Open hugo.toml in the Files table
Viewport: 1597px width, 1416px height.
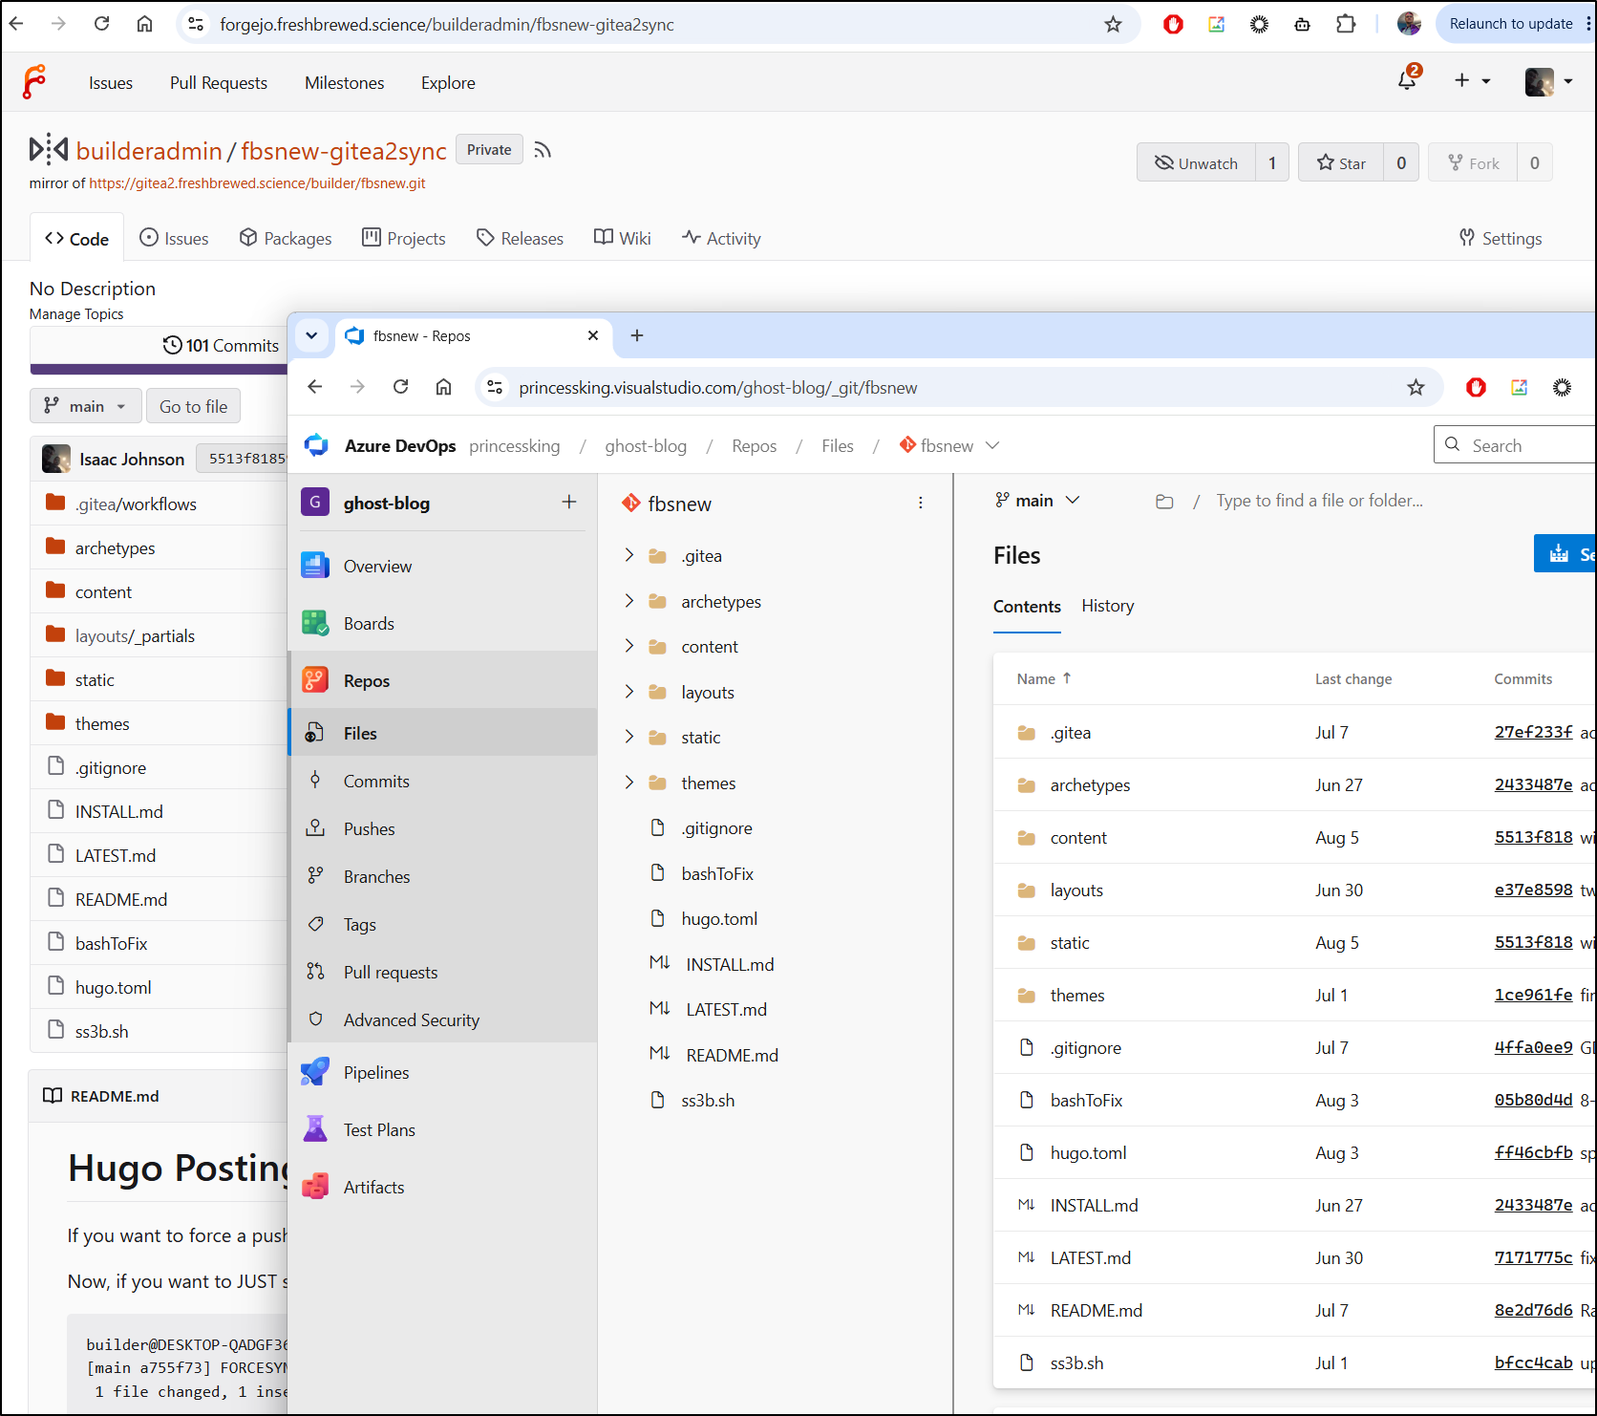(x=1089, y=1152)
